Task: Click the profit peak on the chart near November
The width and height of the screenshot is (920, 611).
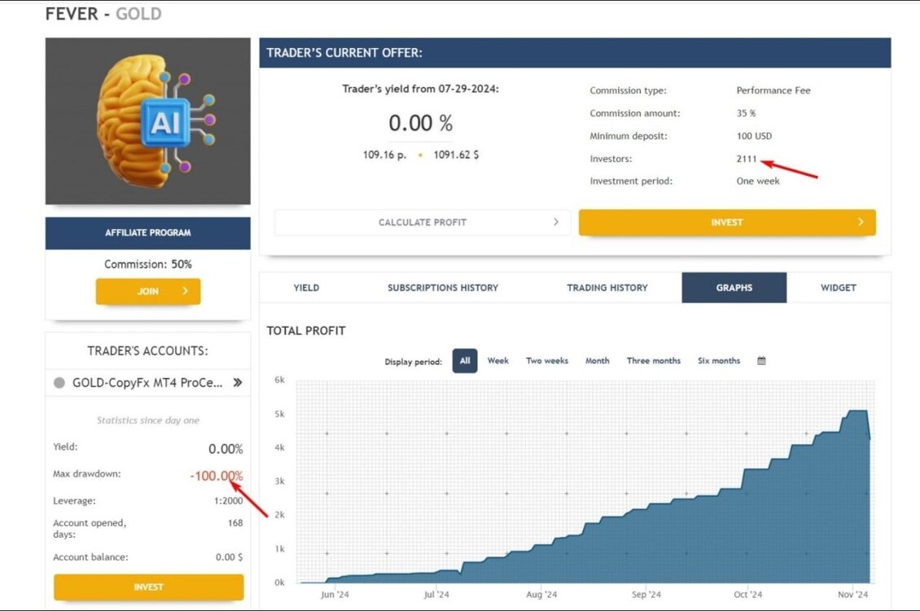Action: point(857,411)
